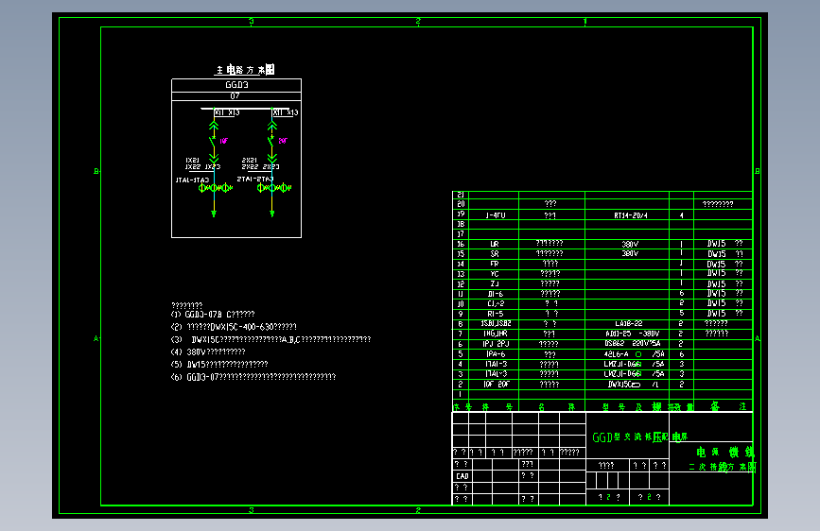Select note line (1) GGD3-07B
Screen dimensions: 820x531
(213, 315)
